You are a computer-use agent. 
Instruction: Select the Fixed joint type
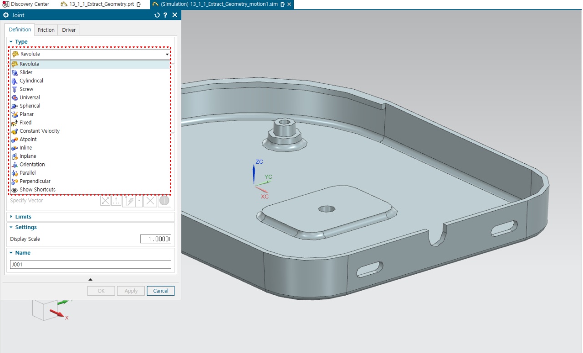pyautogui.click(x=26, y=123)
